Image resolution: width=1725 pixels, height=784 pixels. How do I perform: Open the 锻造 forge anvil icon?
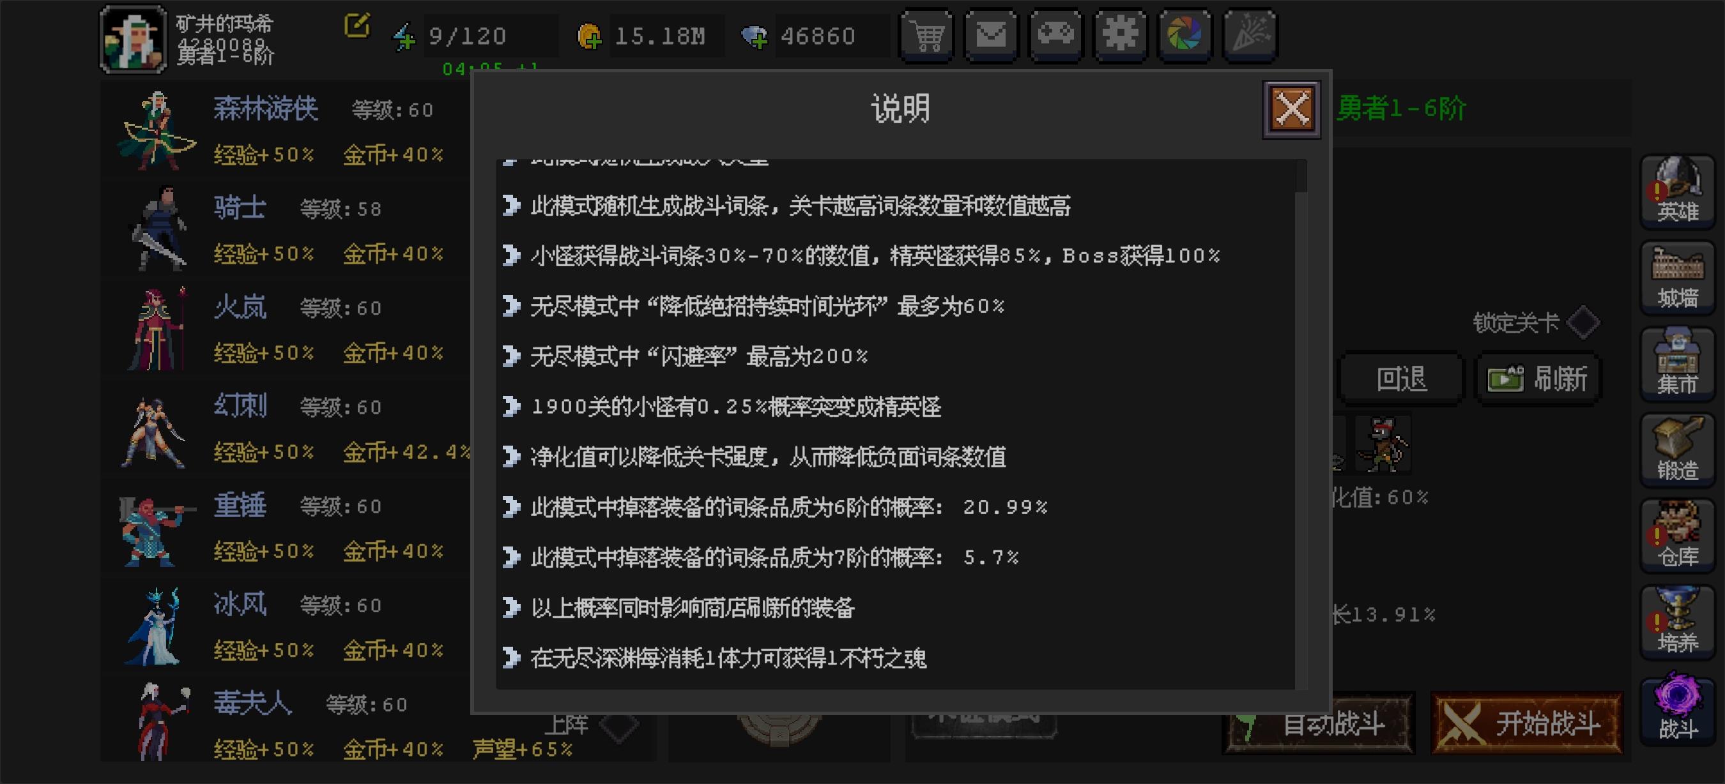1677,449
